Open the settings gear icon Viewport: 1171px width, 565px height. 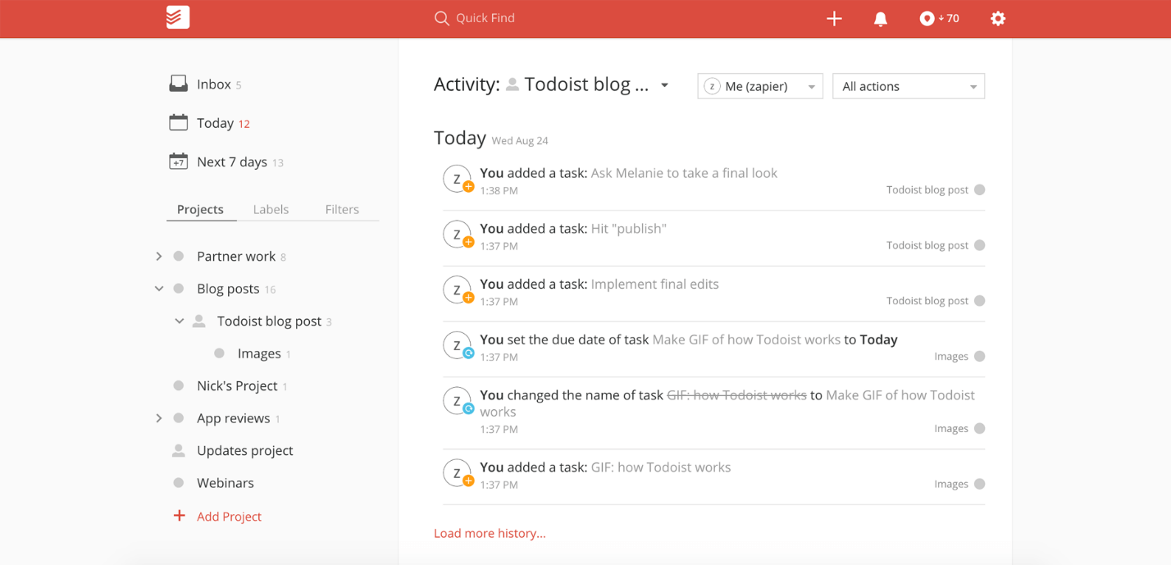coord(997,18)
